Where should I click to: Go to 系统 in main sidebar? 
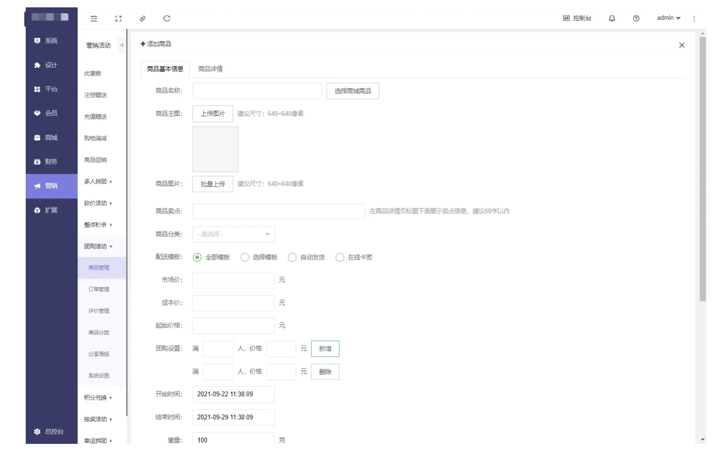click(x=51, y=41)
